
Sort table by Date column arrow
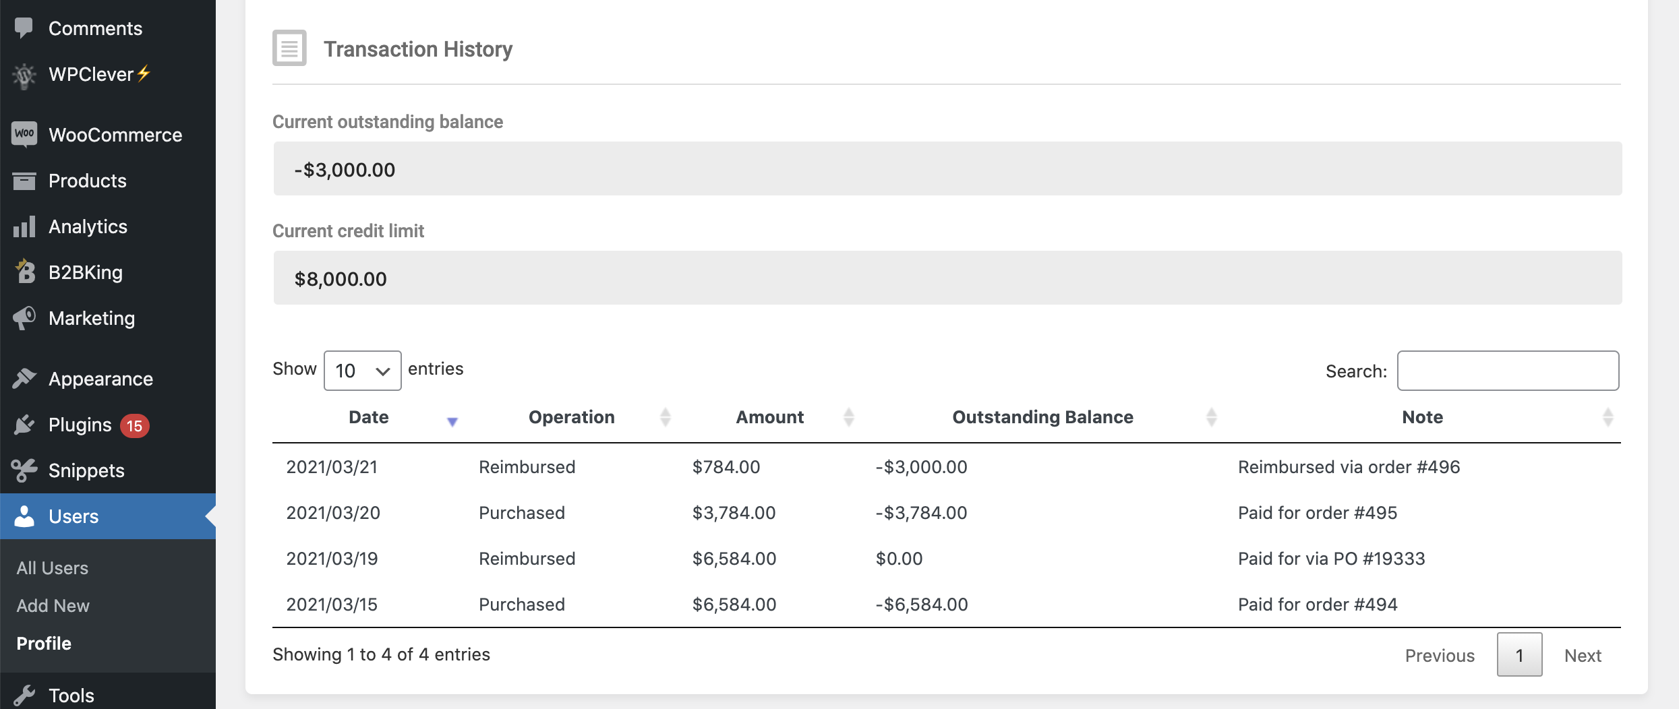452,421
